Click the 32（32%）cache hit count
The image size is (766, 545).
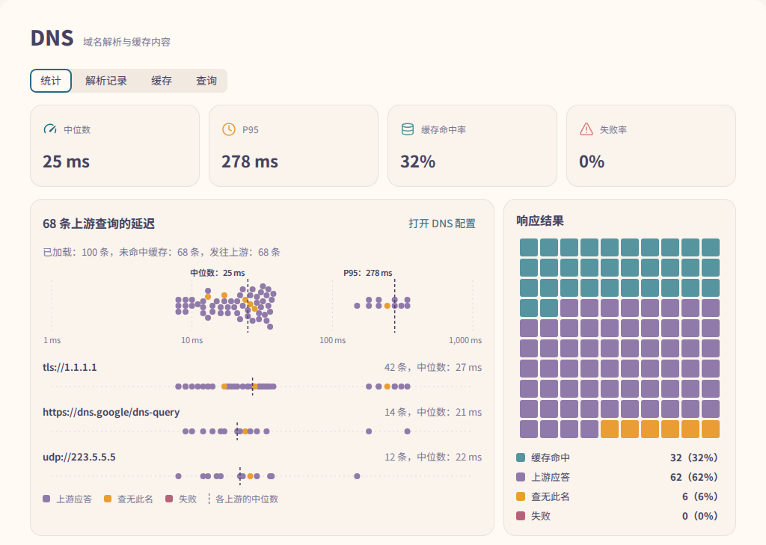pyautogui.click(x=694, y=458)
